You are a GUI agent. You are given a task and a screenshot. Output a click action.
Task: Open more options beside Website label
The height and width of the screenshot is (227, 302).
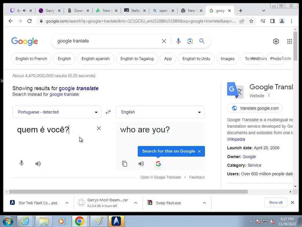tap(269, 95)
